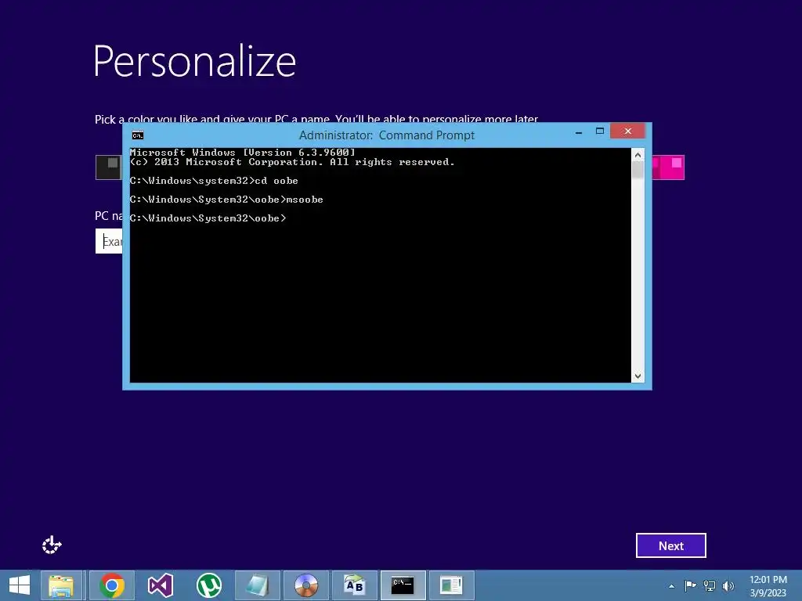Click Command Prompt scrollbar down arrow
This screenshot has width=802, height=601.
tap(638, 376)
